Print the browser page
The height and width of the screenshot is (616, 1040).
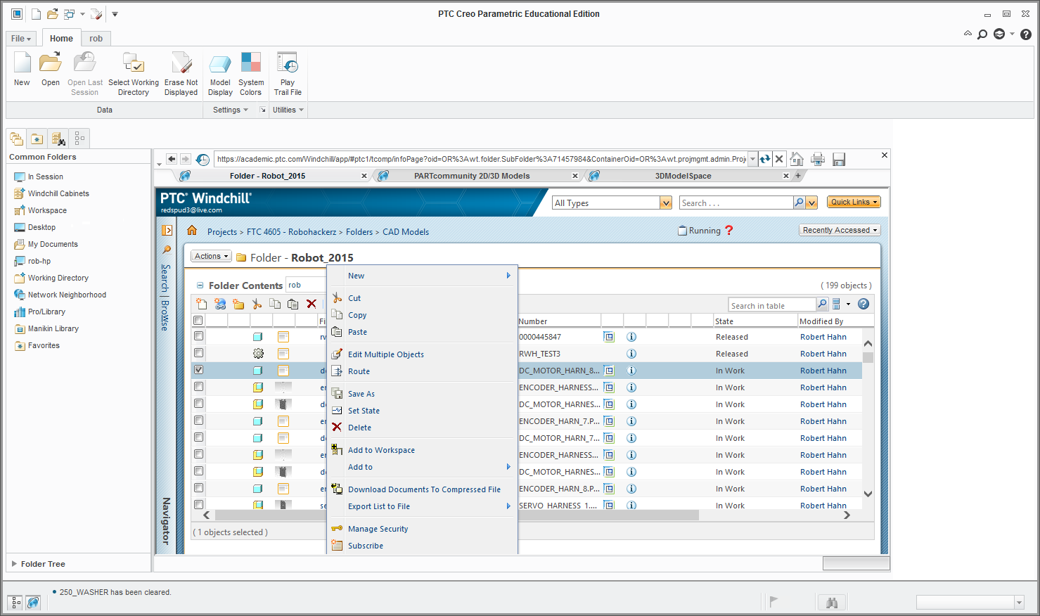click(x=817, y=159)
